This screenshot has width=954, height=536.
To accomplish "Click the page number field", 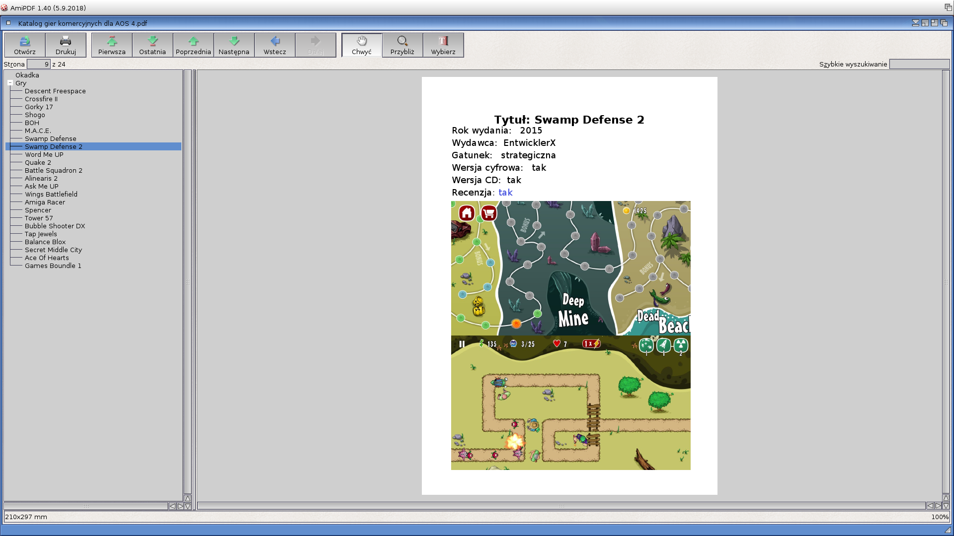I will [38, 64].
